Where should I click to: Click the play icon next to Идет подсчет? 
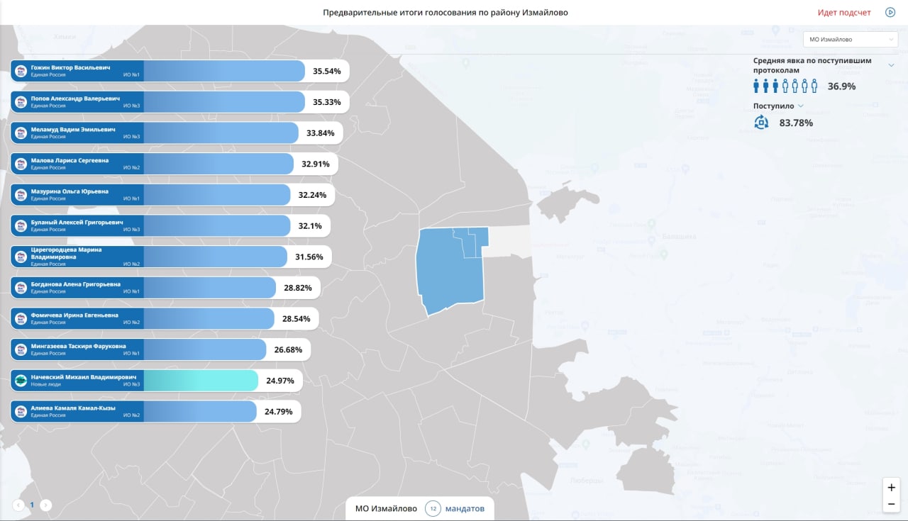(890, 12)
